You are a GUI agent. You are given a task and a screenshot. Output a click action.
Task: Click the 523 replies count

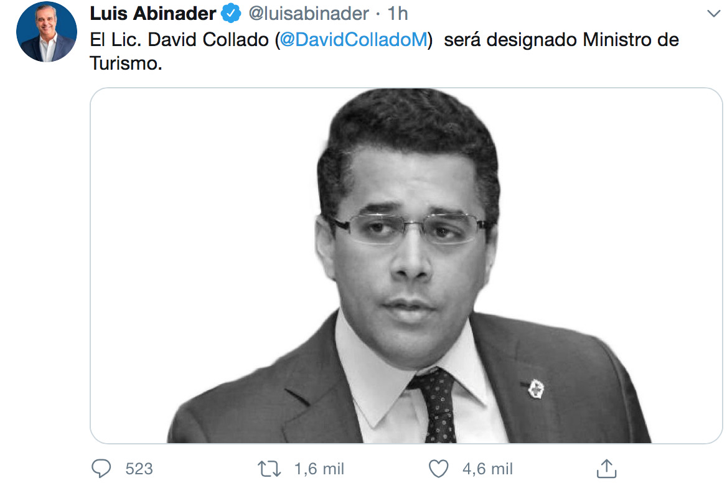tap(139, 469)
